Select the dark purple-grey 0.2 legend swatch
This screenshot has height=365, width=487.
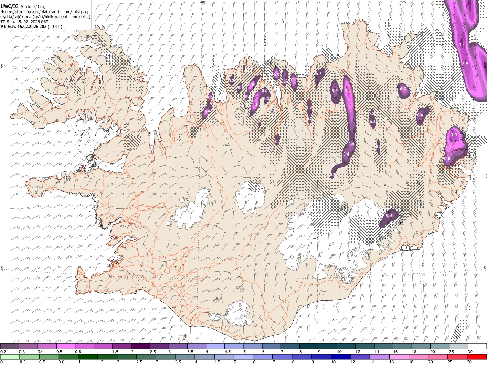[x=10, y=346]
